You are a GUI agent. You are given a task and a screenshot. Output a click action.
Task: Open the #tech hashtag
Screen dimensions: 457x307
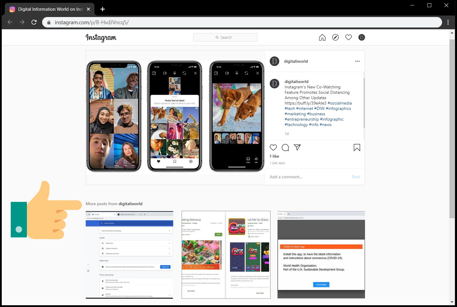point(290,108)
